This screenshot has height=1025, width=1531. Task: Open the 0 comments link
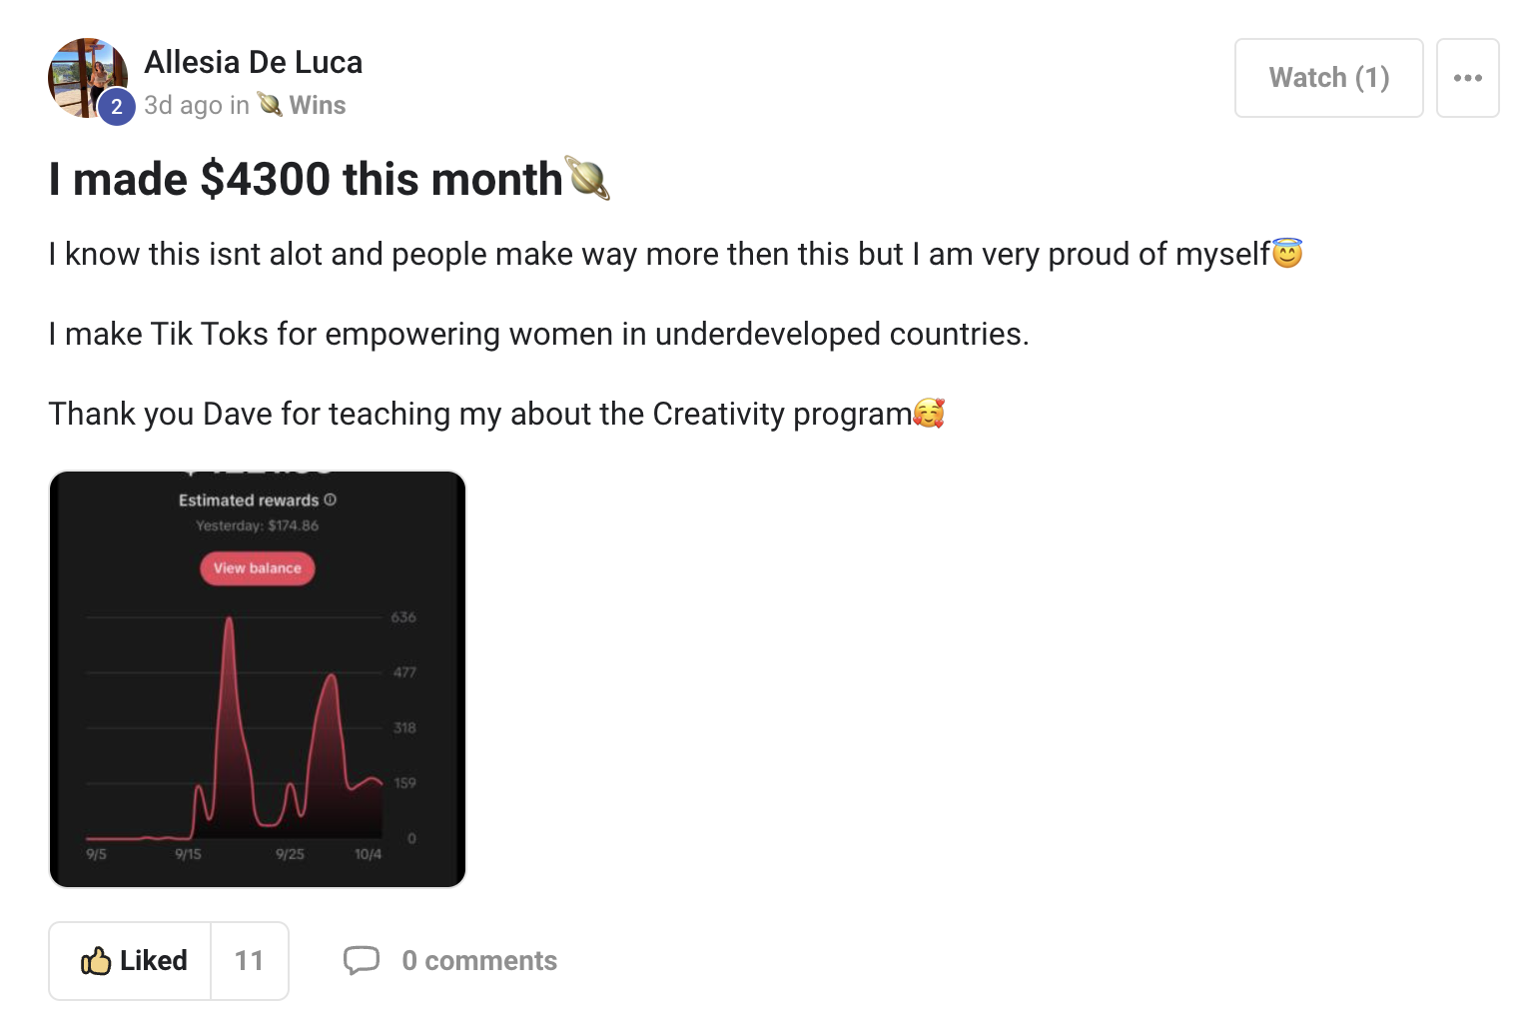pyautogui.click(x=479, y=960)
